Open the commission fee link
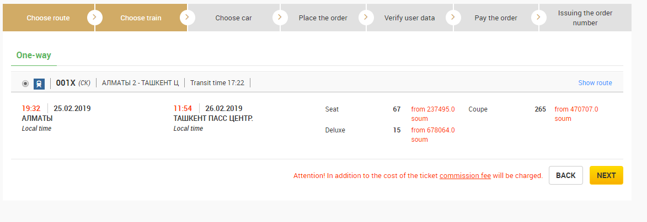Image resolution: width=647 pixels, height=222 pixels. click(465, 176)
